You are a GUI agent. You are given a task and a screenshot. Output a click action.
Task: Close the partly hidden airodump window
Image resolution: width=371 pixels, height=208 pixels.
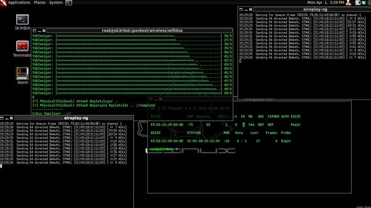(161, 99)
